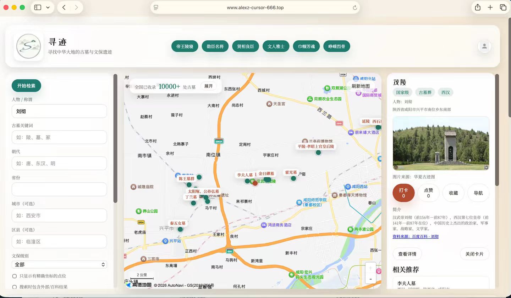The height and width of the screenshot is (298, 511).
Task: Check 搜索时包含外部/百科结果 option
Action: pos(14,287)
